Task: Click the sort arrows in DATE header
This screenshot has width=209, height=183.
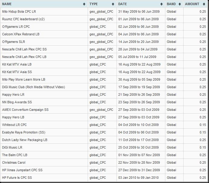Action: (161, 4)
